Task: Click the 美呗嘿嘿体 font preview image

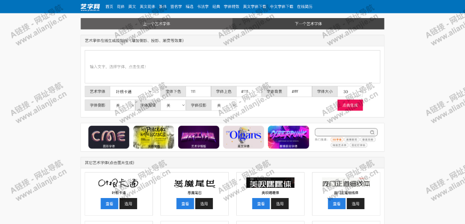Action: (270, 183)
